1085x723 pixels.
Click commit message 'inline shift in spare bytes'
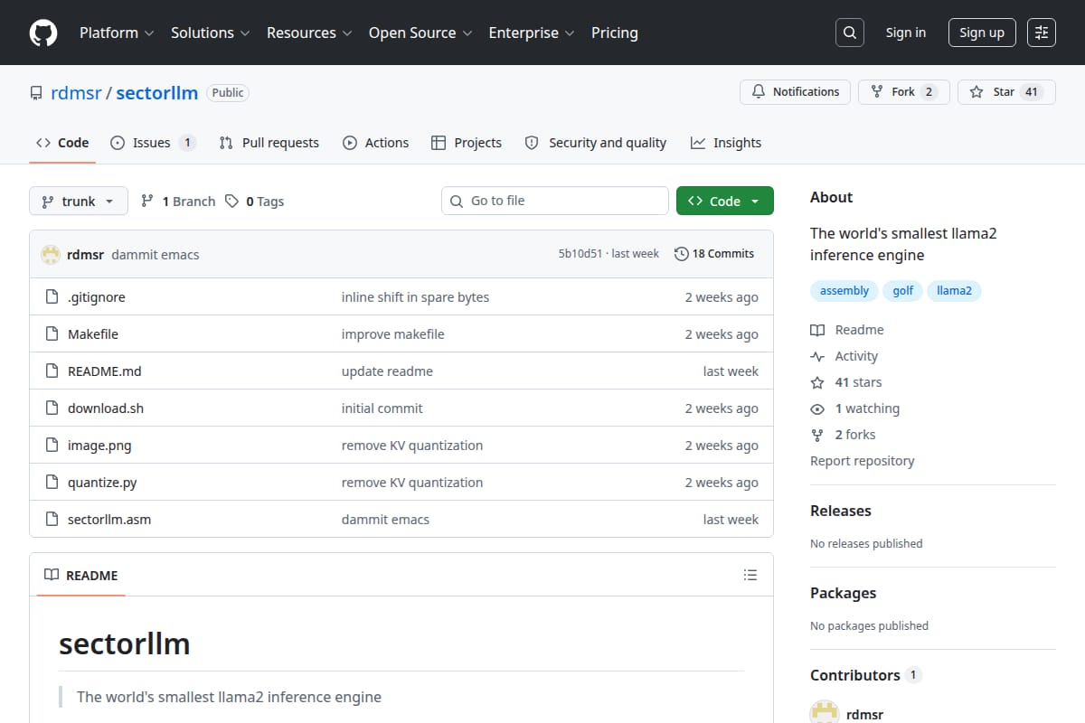(415, 297)
